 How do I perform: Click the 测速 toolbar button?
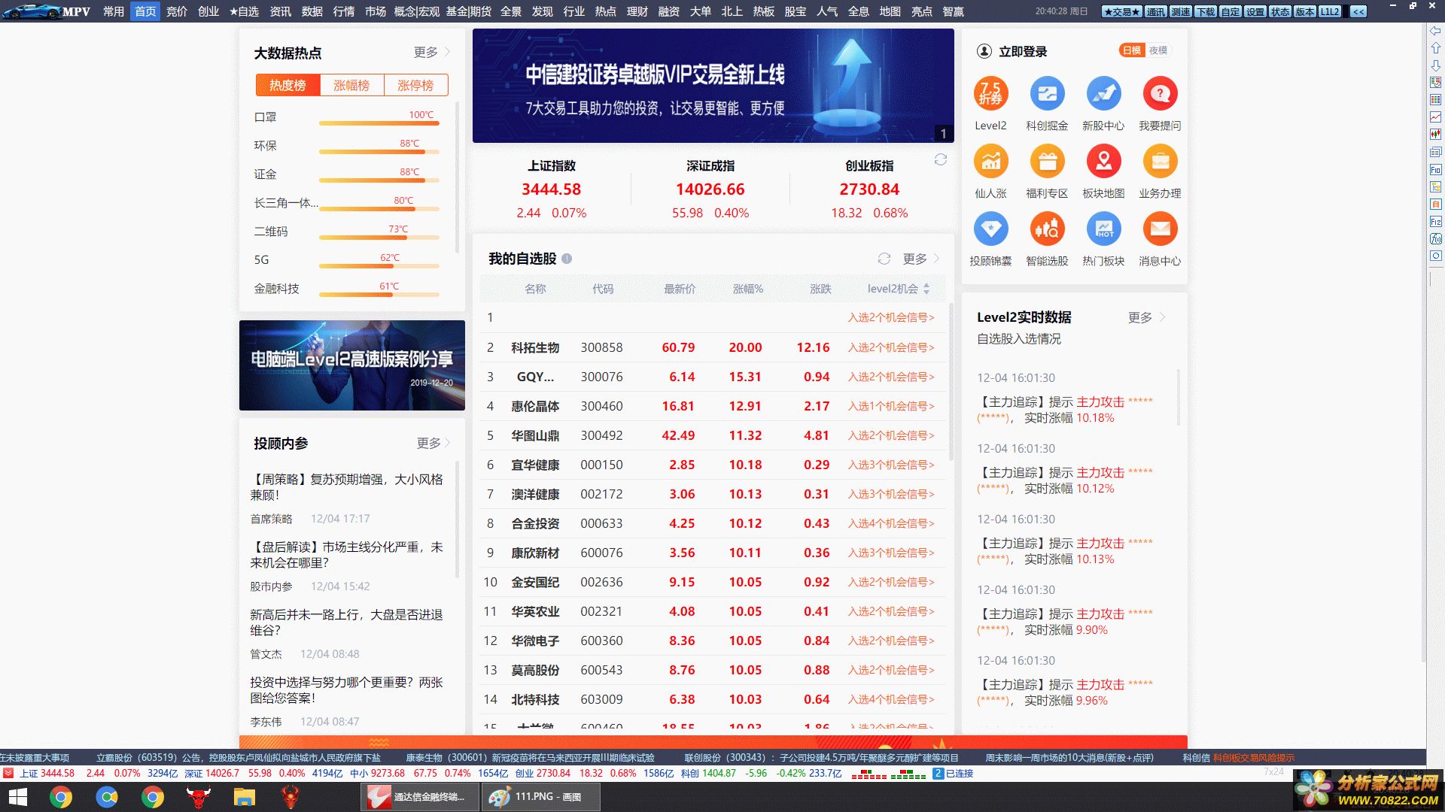[1181, 11]
